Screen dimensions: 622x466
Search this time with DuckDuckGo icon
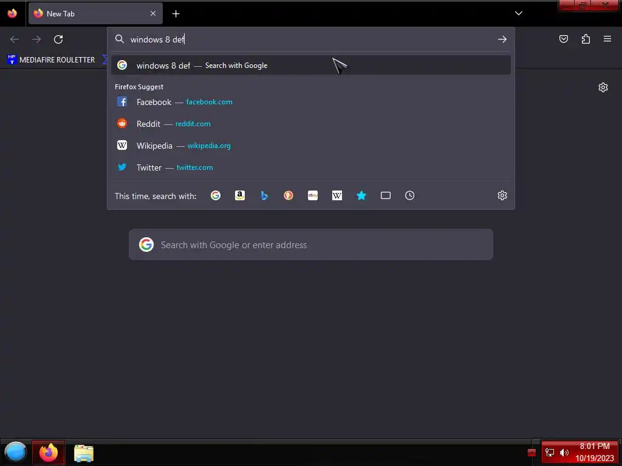click(x=289, y=195)
